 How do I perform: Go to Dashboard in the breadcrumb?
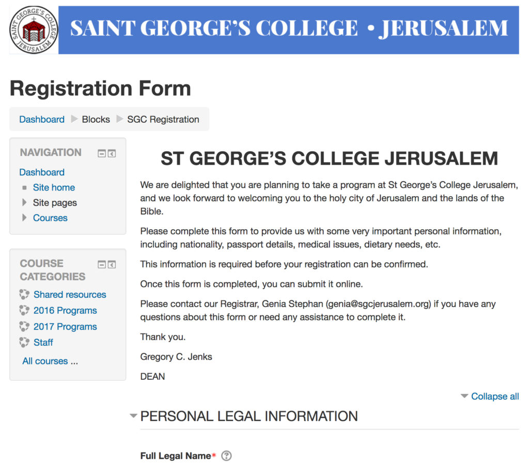(42, 119)
